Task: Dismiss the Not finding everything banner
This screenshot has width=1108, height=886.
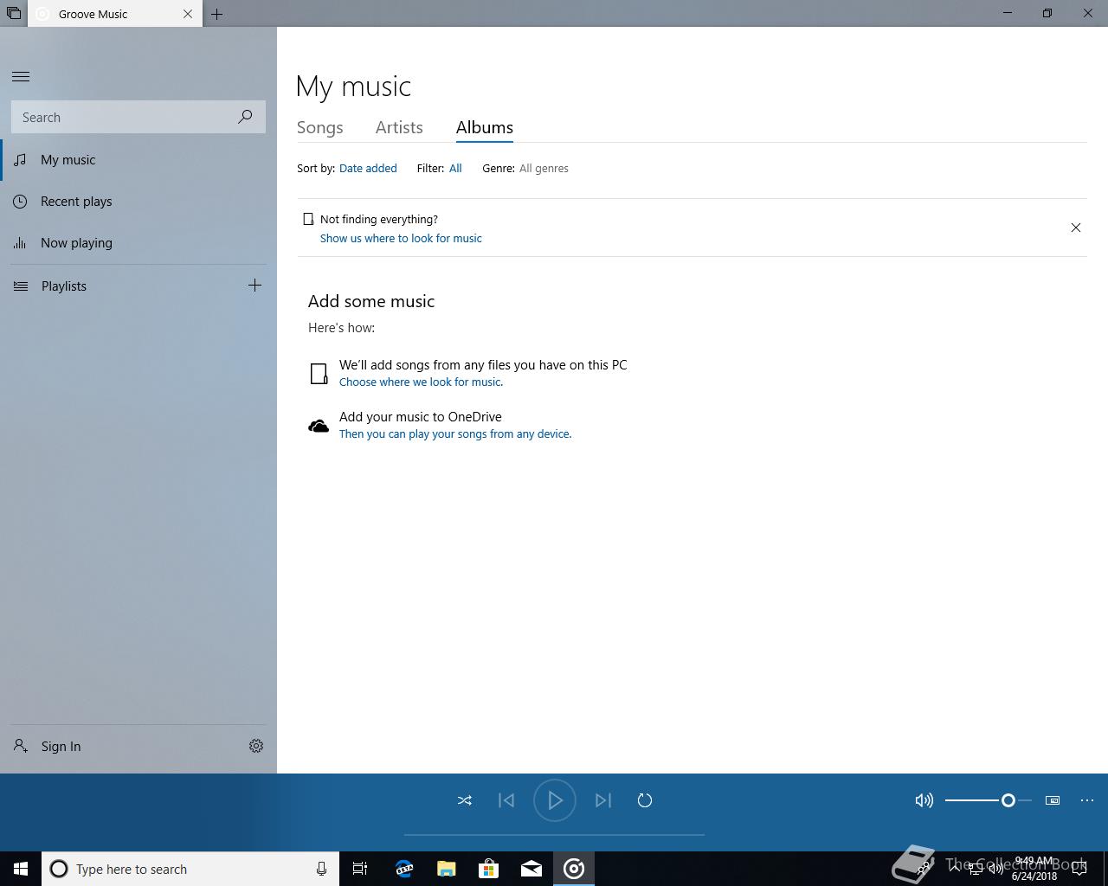Action: coord(1076,228)
